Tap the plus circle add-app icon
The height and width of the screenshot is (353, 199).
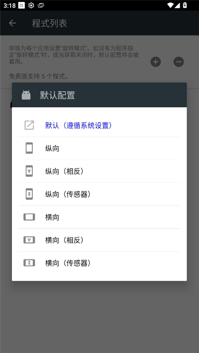[156, 62]
